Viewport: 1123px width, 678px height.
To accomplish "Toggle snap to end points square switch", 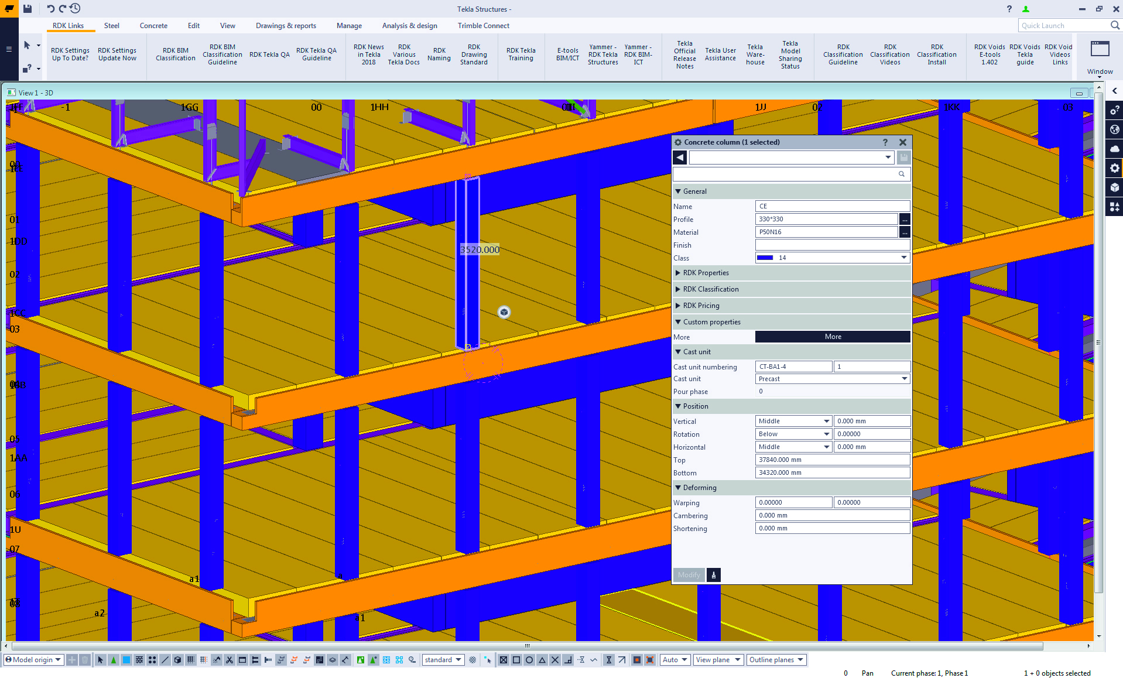I will (x=516, y=660).
